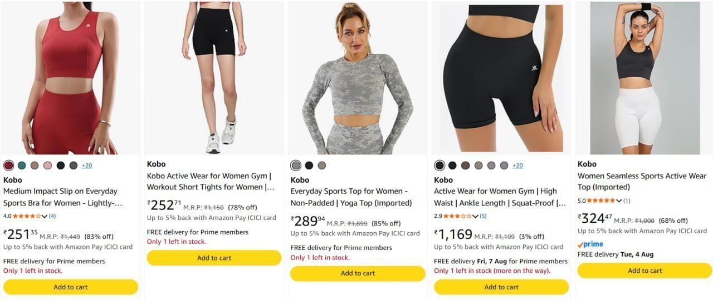Click the Prime badge on the seamless top

coord(590,244)
